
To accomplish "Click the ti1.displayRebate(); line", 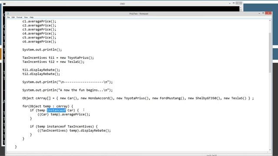I will pos(41,70).
